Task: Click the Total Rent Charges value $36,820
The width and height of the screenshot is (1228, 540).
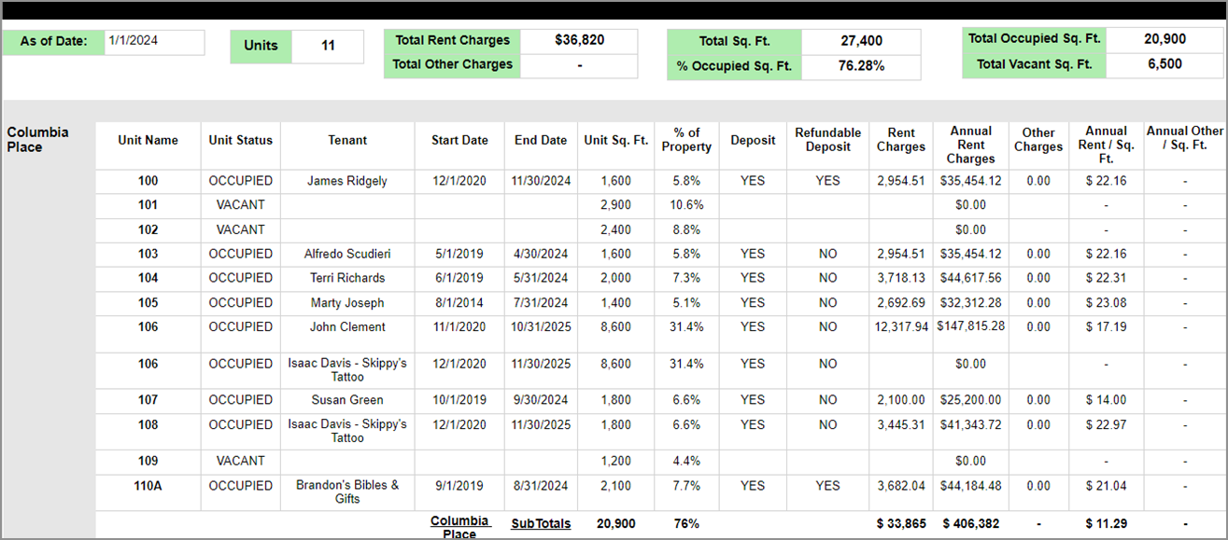Action: (x=579, y=40)
